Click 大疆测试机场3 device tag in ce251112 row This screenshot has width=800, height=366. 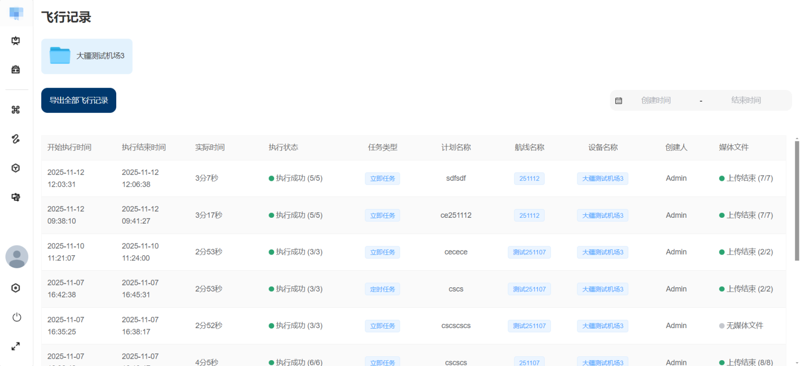pyautogui.click(x=603, y=215)
